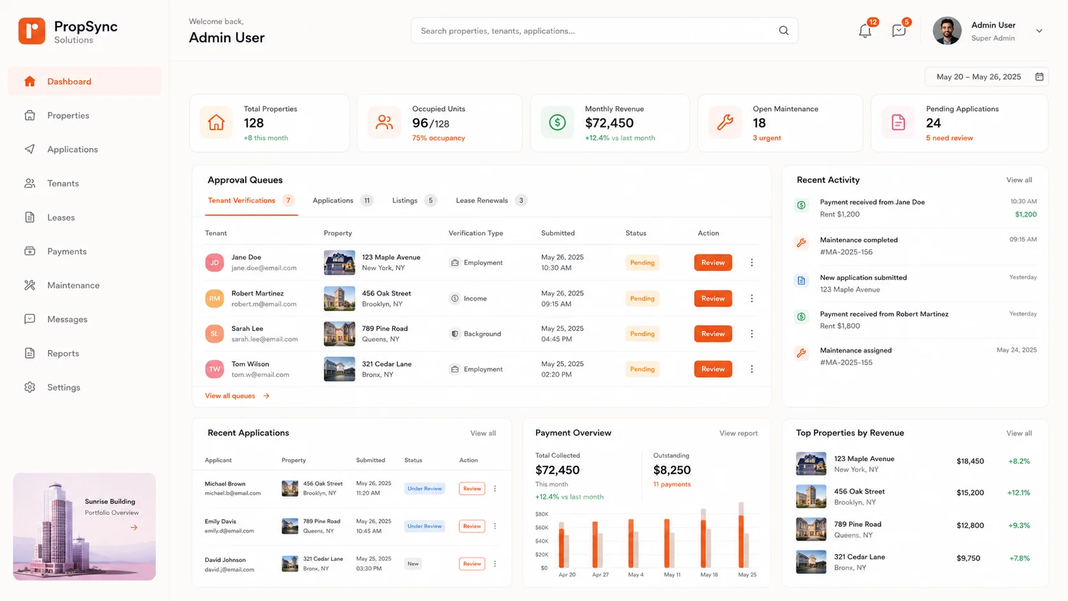Open calendar icon beside date range
1068x601 pixels.
pos(1039,77)
